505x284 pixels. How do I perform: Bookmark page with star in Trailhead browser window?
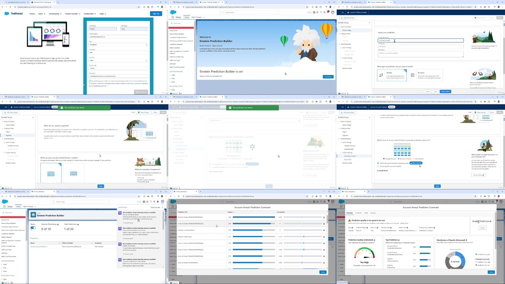139,7
